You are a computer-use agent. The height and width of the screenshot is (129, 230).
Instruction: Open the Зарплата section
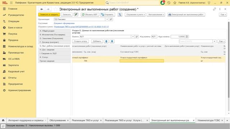pos(13,65)
